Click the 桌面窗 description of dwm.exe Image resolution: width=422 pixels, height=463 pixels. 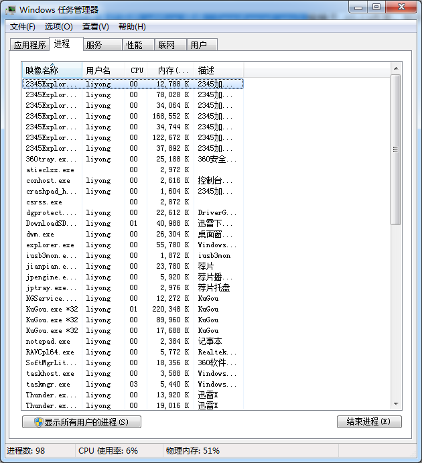click(x=215, y=234)
